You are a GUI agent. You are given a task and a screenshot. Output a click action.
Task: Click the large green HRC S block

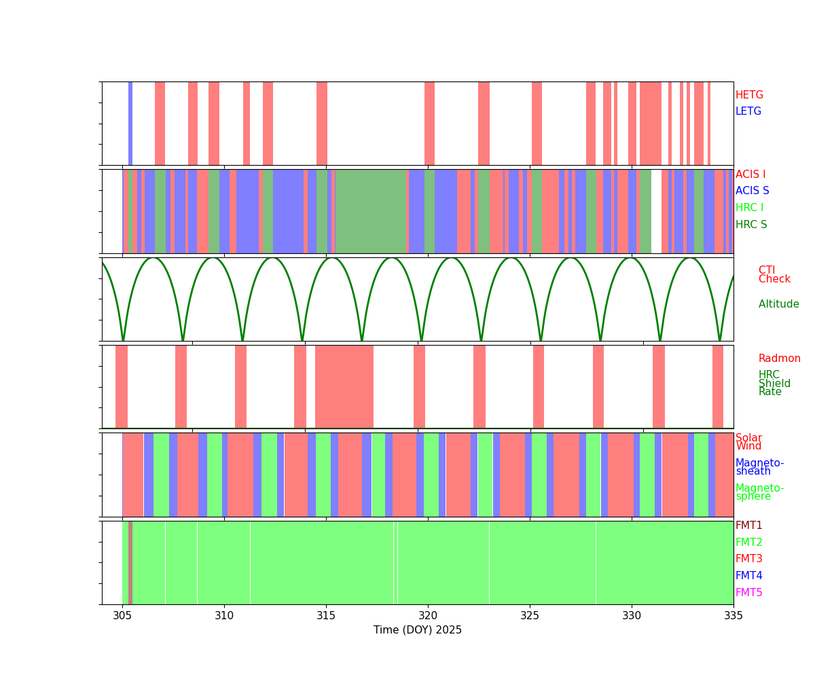point(370,211)
